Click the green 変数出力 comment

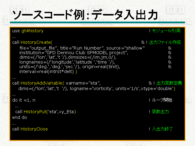point(160,112)
